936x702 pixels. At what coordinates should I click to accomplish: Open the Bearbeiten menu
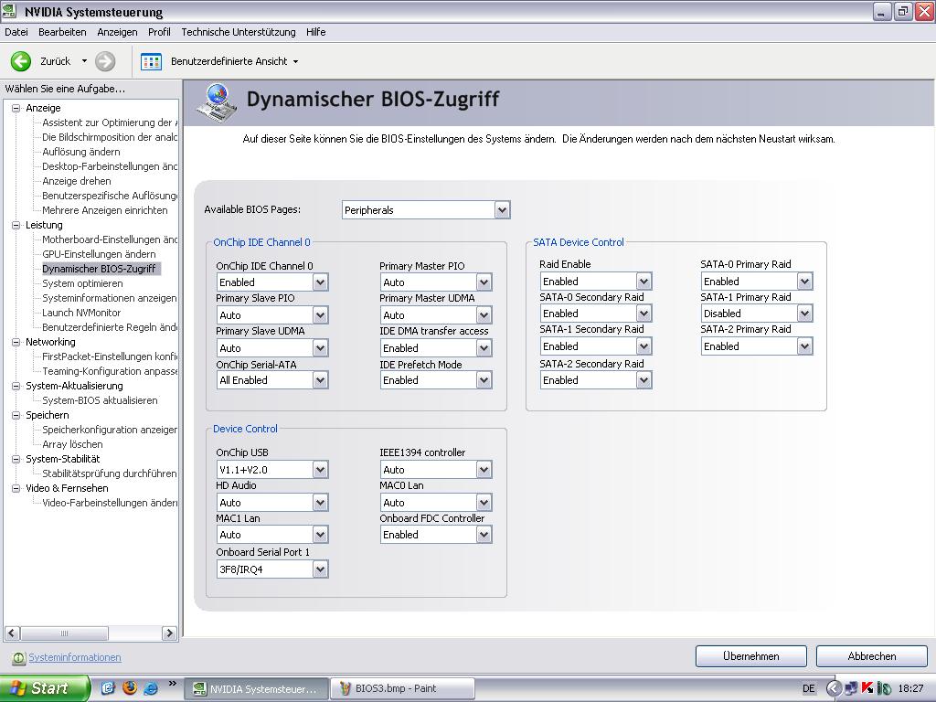click(x=62, y=32)
